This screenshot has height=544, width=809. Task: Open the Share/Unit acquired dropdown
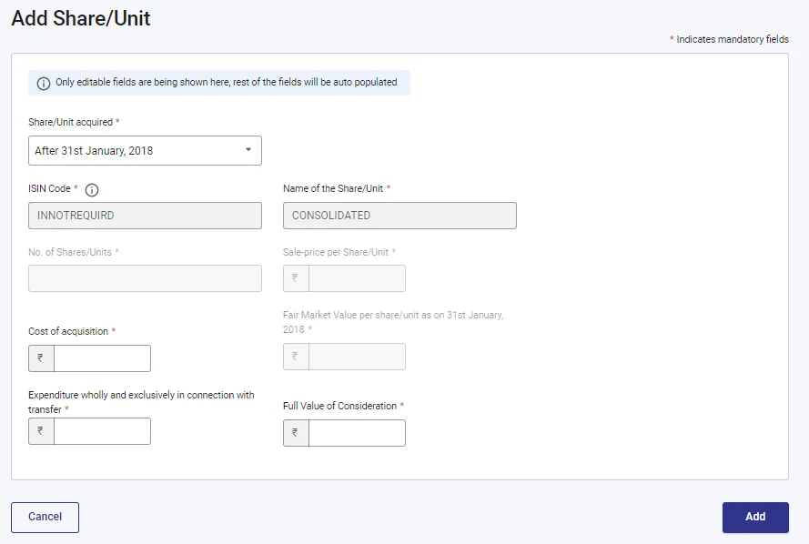click(145, 151)
